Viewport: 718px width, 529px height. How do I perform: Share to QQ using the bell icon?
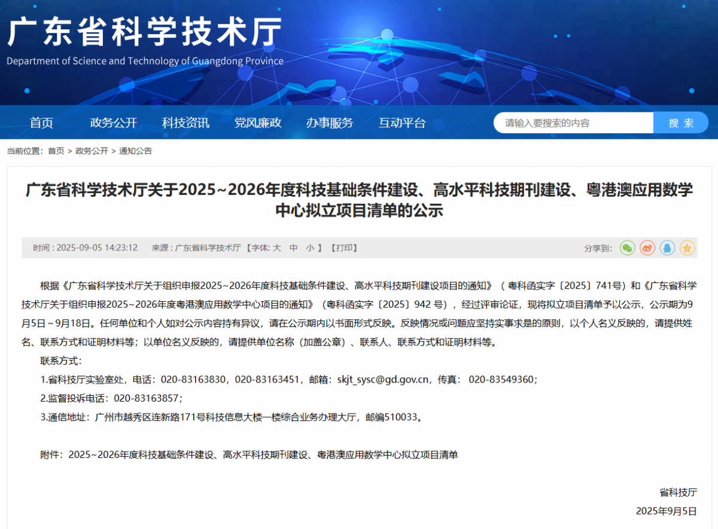667,248
